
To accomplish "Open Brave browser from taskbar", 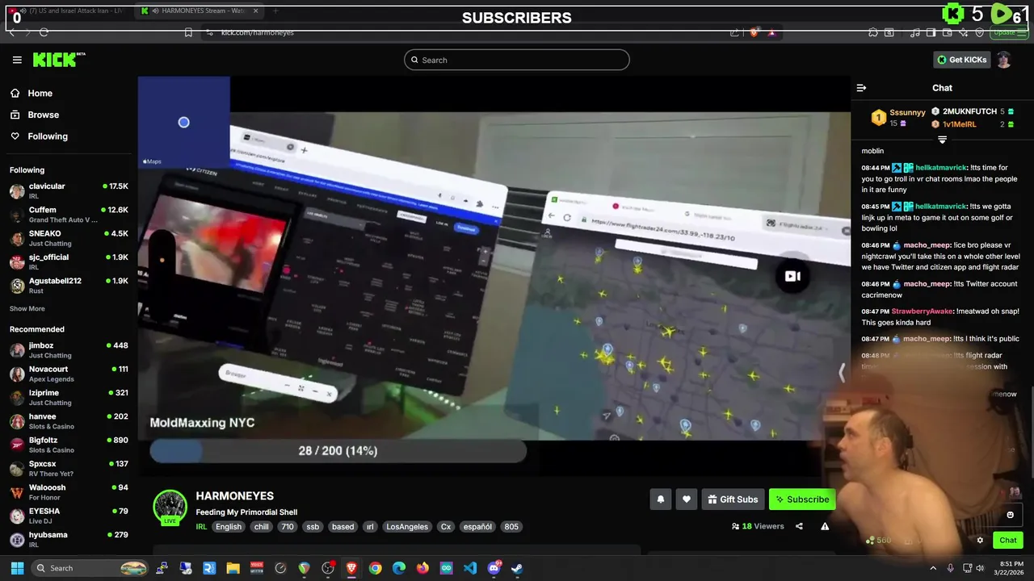I will tap(351, 568).
